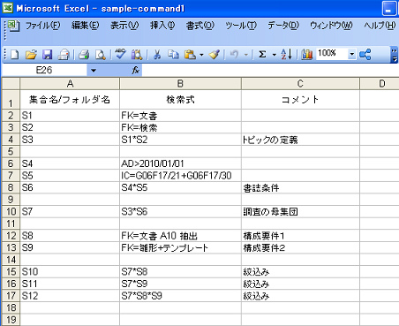The image size is (399, 326).
Task: Select the column B header
Action: [180, 84]
